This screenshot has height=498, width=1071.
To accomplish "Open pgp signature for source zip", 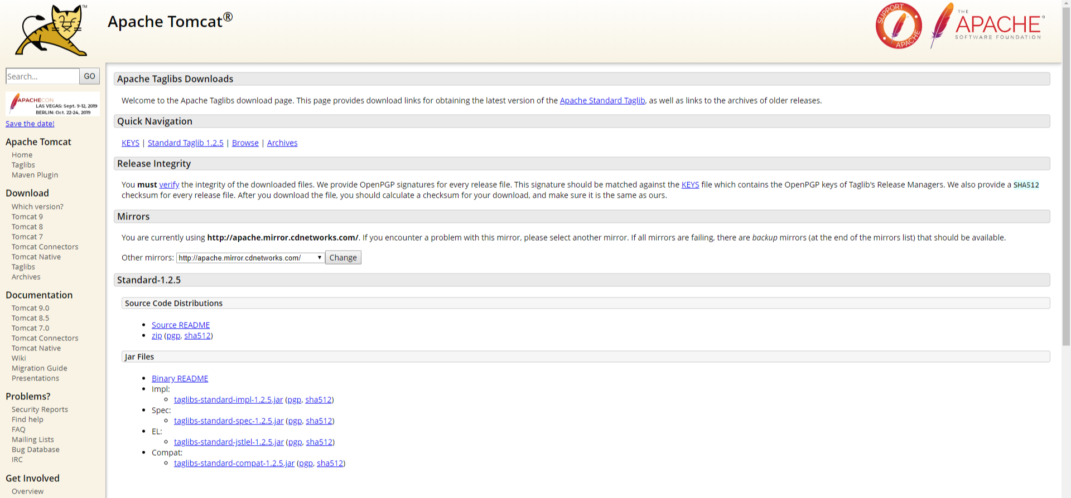I will point(173,336).
